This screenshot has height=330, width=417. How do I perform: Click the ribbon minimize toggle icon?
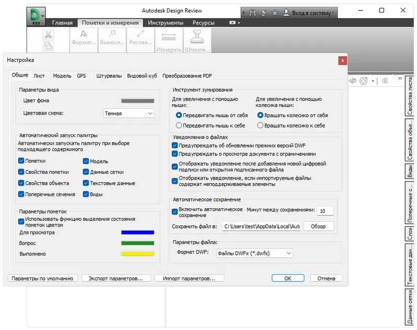click(232, 23)
